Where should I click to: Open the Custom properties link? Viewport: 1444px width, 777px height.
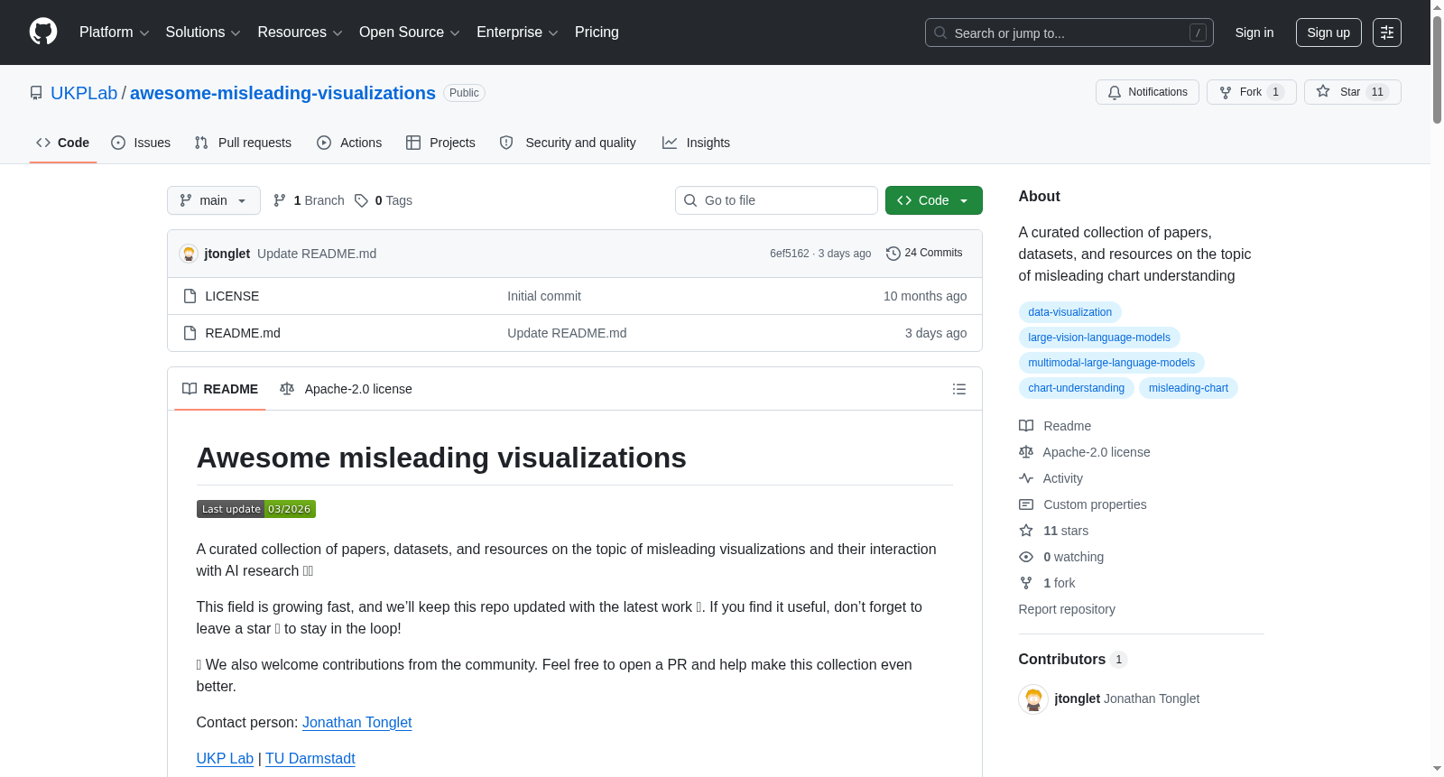coord(1083,504)
